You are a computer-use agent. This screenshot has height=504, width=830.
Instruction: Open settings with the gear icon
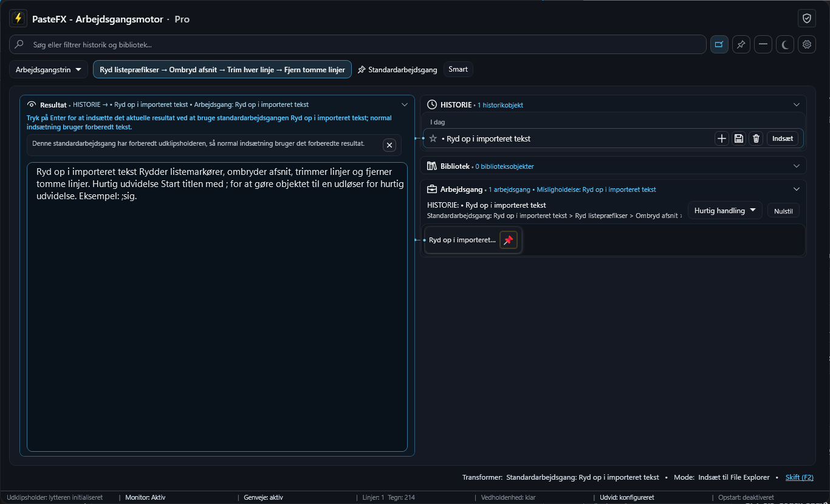coord(807,44)
